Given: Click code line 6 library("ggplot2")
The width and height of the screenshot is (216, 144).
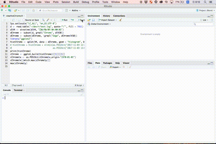Looking at the screenshot, I should (21, 39).
